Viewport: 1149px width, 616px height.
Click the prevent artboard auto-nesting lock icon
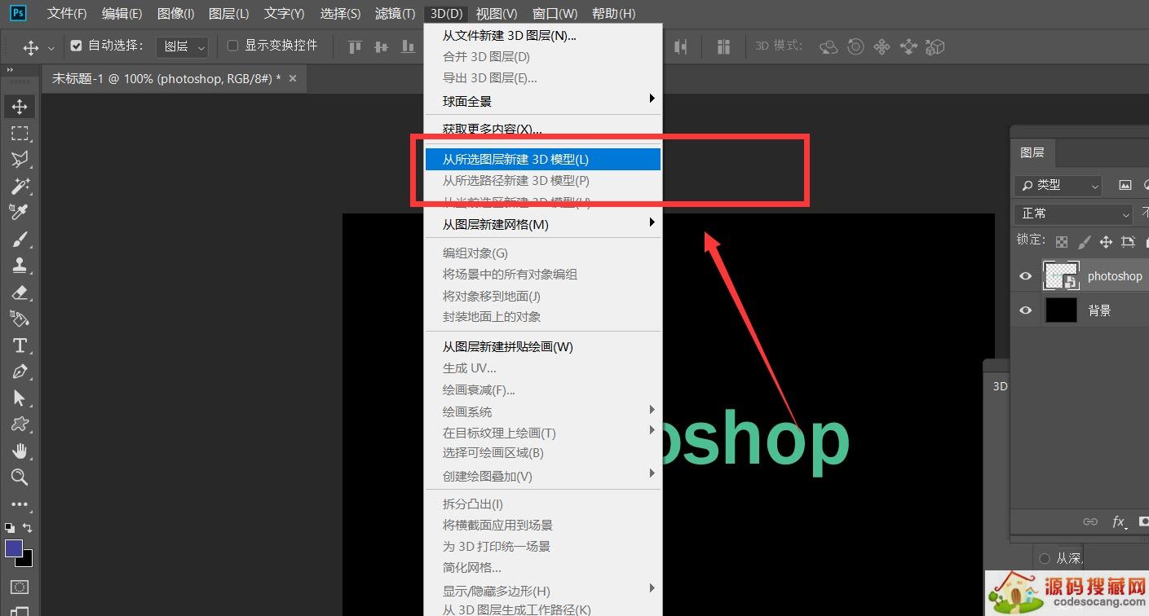coord(1128,242)
